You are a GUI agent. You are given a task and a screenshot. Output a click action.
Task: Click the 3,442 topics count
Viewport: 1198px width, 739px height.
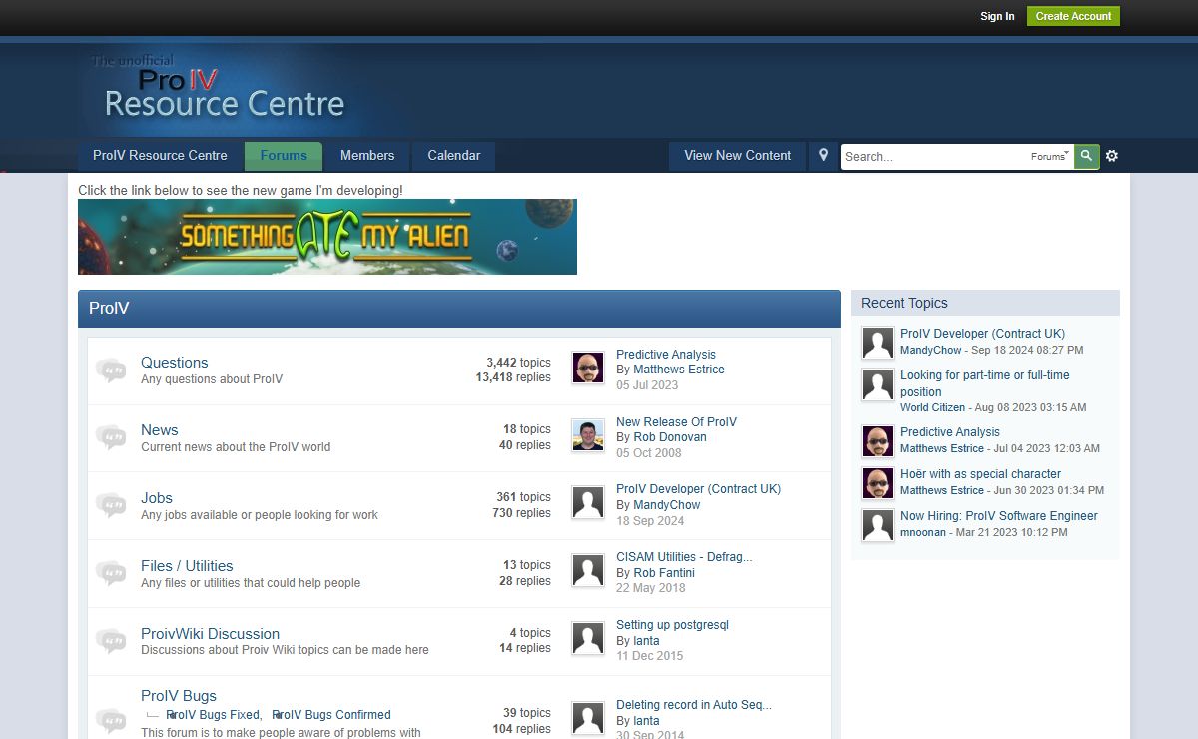point(518,363)
